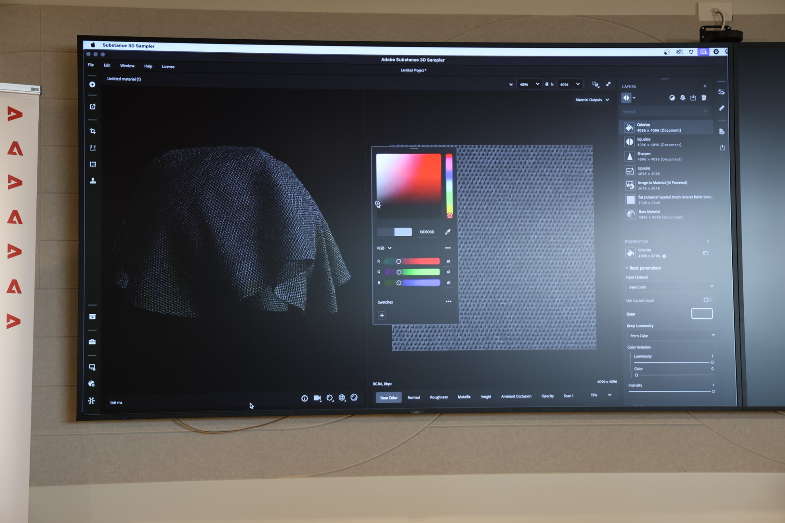Reset Colorize properties with the undo icon
This screenshot has height=523, width=785.
[705, 253]
